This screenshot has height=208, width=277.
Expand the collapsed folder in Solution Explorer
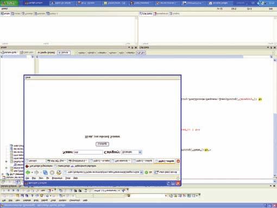click(x=7, y=161)
